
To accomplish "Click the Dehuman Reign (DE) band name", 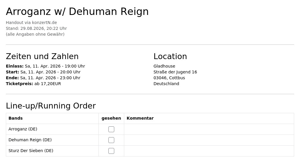I will [x=30, y=140].
